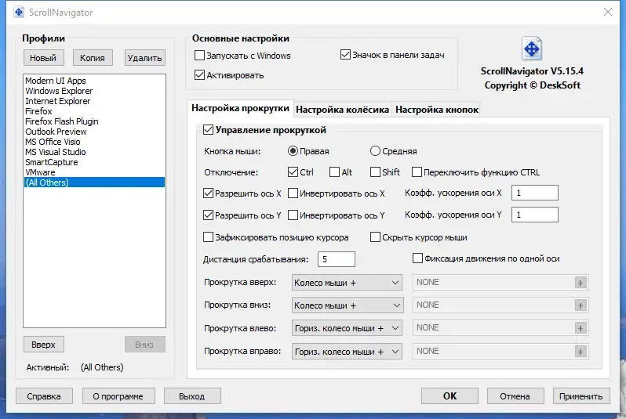Open the Прокрутка вверх dropdown
This screenshot has height=419, width=626.
click(x=347, y=283)
